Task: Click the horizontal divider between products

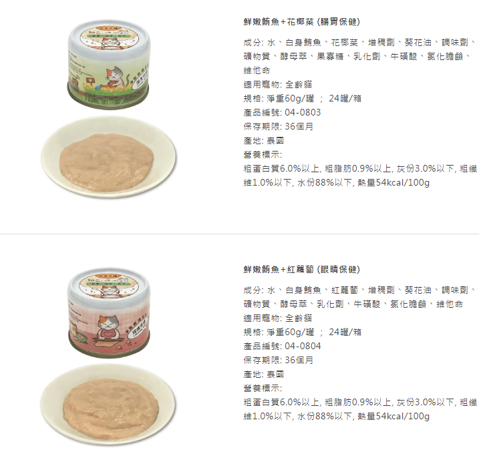Action: point(239,234)
